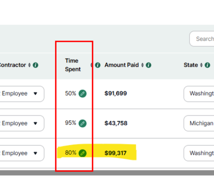
Task: Show info for Contractor column
Action: (36, 65)
